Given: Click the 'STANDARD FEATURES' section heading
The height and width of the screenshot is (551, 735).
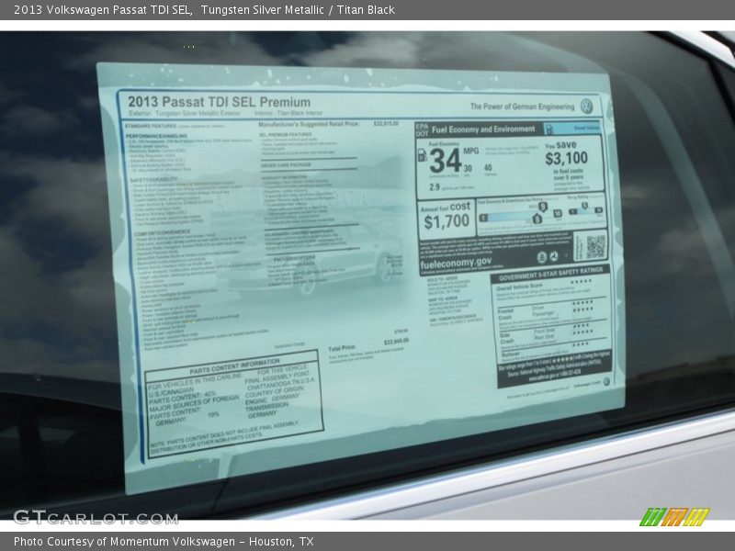Looking at the screenshot, I should tap(150, 126).
